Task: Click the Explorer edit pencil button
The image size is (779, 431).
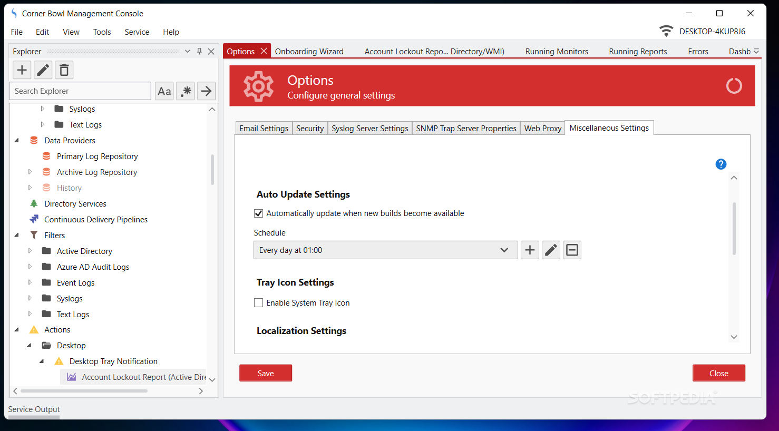Action: pyautogui.click(x=43, y=70)
